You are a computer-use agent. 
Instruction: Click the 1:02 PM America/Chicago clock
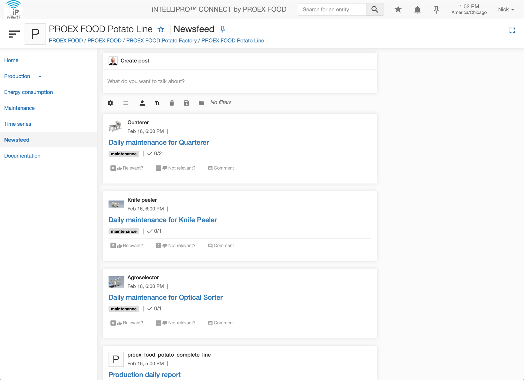pyautogui.click(x=469, y=10)
